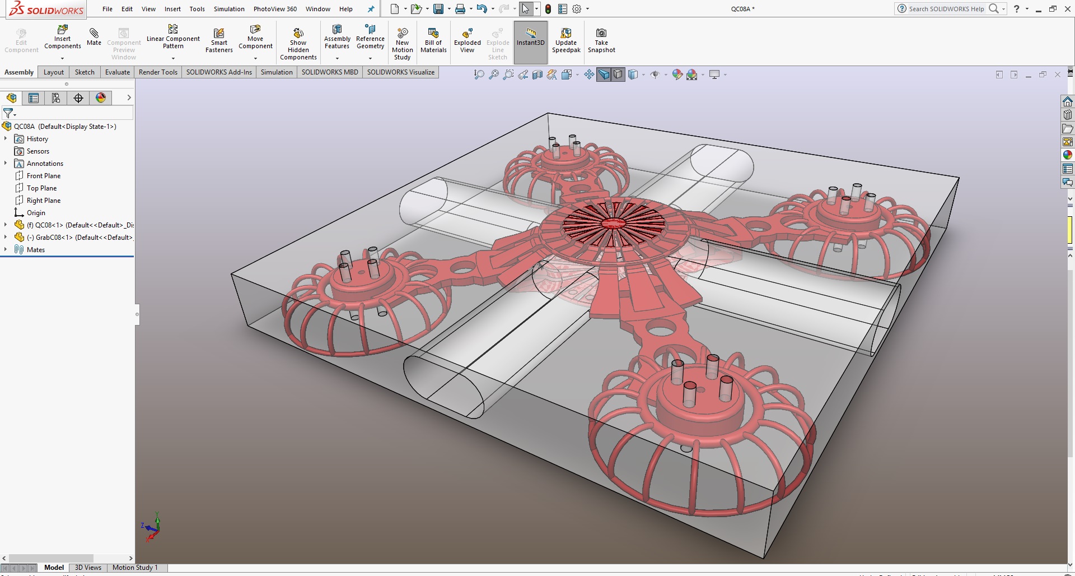Open Apply Scene dropdown arrow

click(x=703, y=75)
